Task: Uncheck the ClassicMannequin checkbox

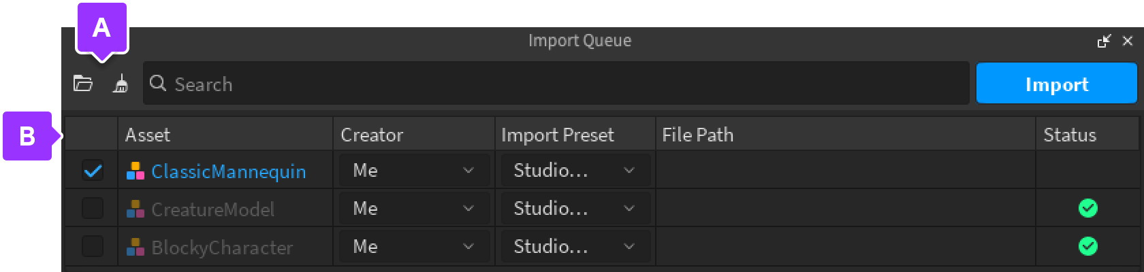Action: point(93,171)
